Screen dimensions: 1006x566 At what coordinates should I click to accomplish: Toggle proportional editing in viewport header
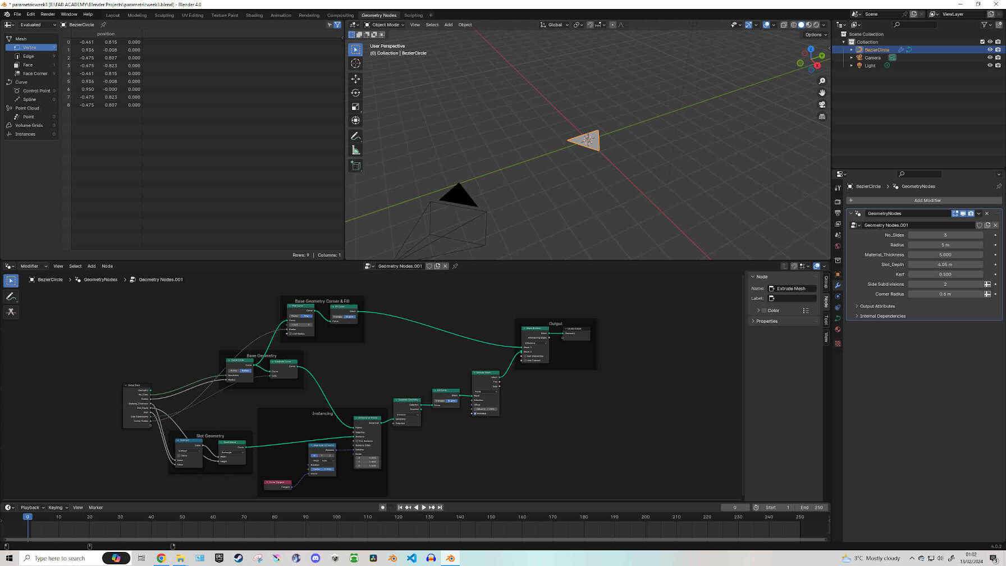(x=612, y=25)
